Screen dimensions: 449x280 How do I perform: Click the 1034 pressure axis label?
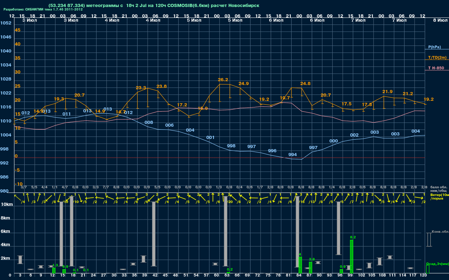[6, 65]
